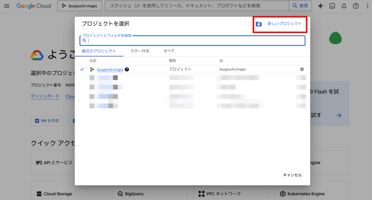The image size is (372, 200).
Task: Open the buspochi-maps project picker dropdown
Action: 79,6
